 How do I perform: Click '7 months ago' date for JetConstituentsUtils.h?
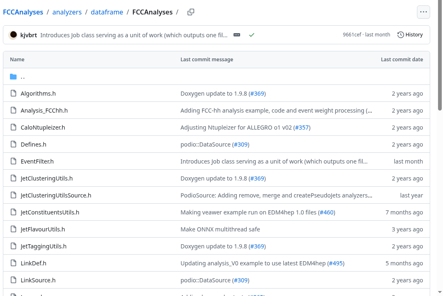[x=404, y=212]
